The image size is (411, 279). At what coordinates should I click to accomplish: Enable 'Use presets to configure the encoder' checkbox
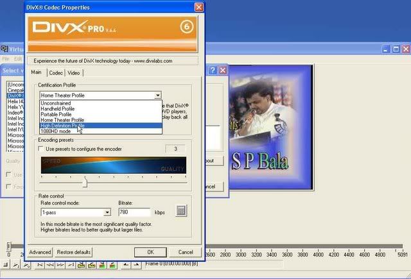[x=41, y=149]
